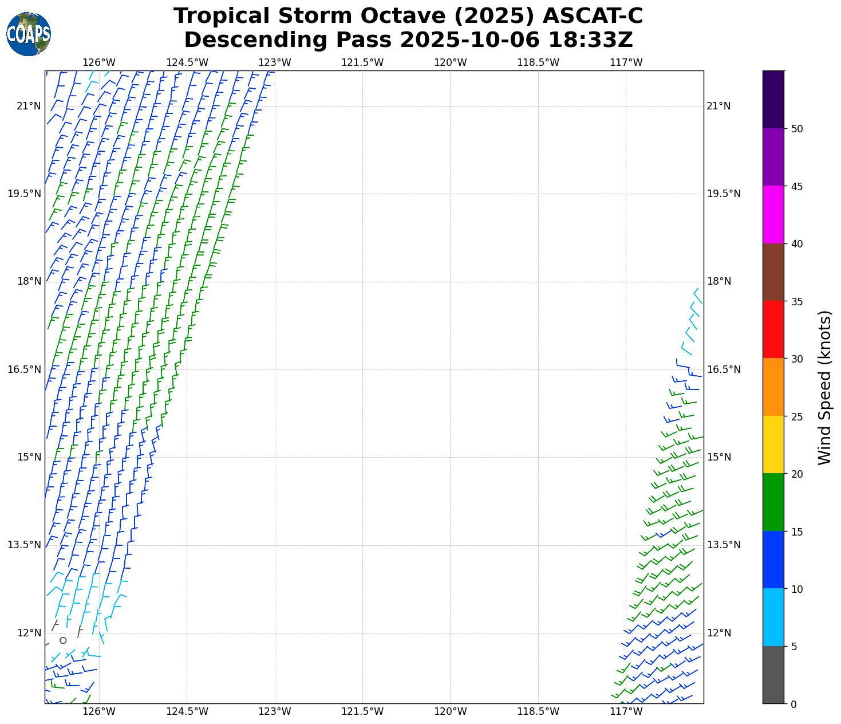The image size is (841, 724).
Task: Select the brown 35-40 knot colorbar band
Action: (773, 272)
